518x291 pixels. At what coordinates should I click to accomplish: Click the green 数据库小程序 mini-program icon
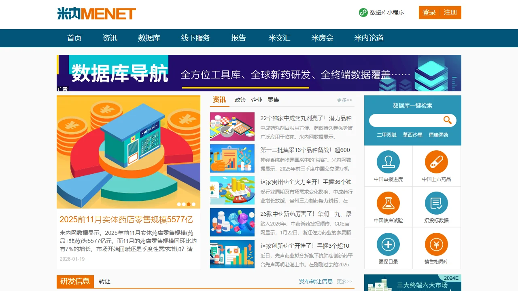coord(363,13)
